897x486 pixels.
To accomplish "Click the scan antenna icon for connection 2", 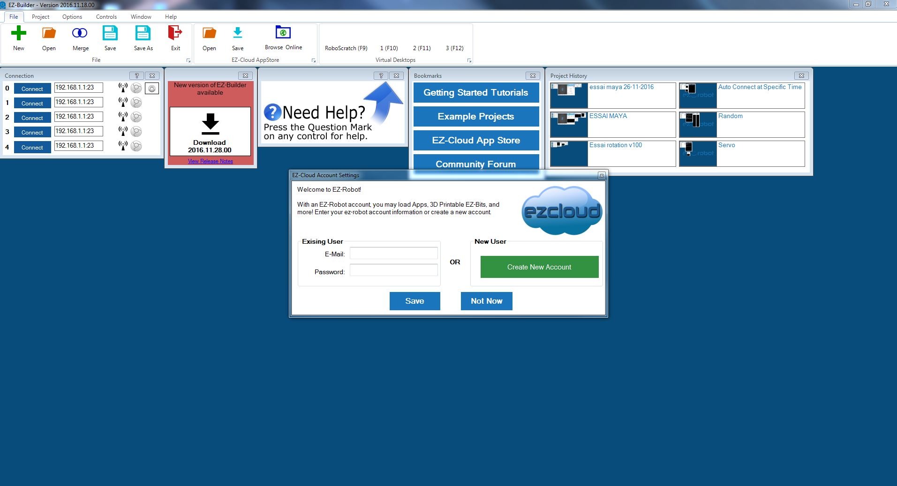I will 123,117.
